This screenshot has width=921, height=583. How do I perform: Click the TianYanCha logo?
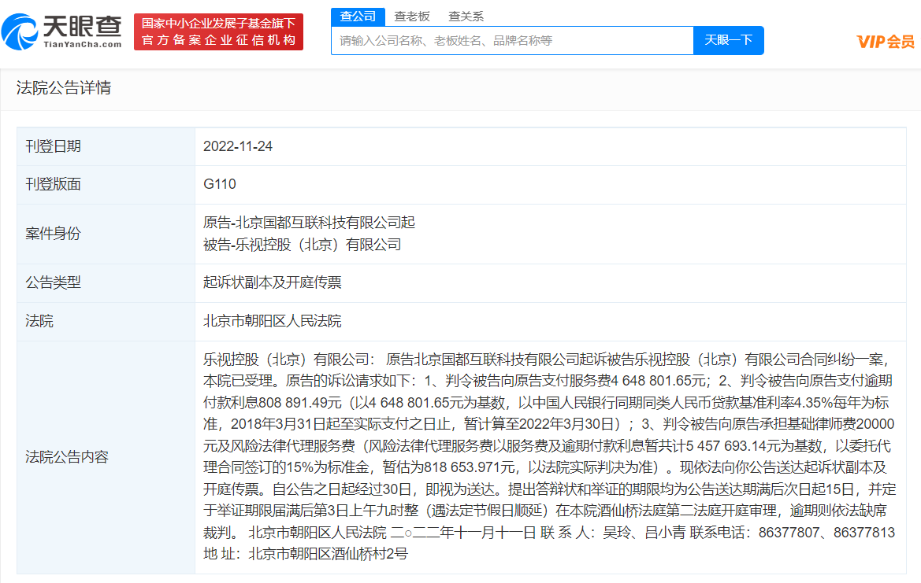click(61, 31)
